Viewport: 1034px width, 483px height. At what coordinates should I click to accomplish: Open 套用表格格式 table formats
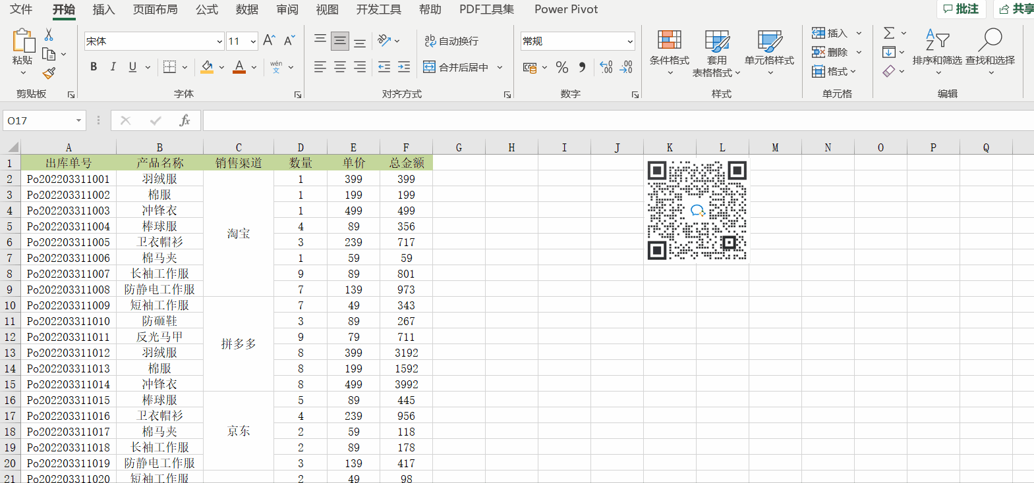click(717, 53)
